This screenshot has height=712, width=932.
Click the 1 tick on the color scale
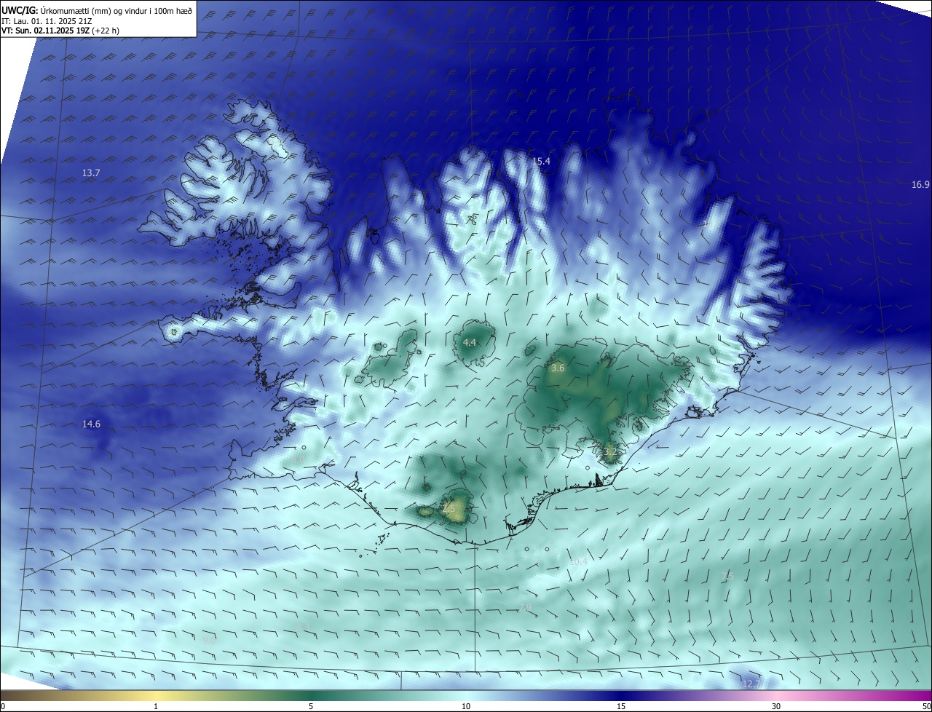[x=156, y=706]
